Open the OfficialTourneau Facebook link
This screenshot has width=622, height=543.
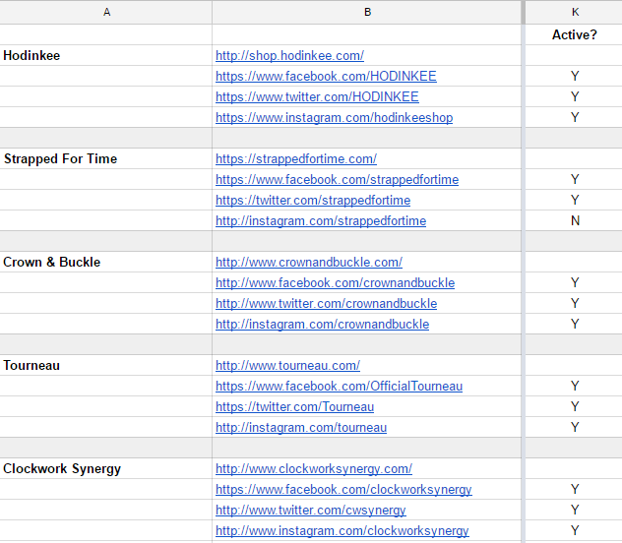[x=339, y=387]
